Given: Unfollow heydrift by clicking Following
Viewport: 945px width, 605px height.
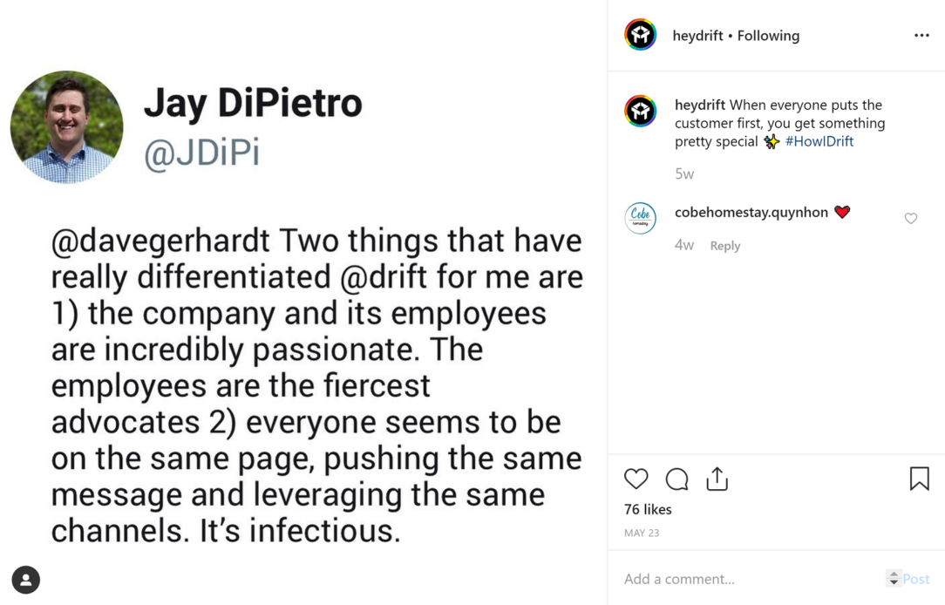Looking at the screenshot, I should [x=768, y=36].
